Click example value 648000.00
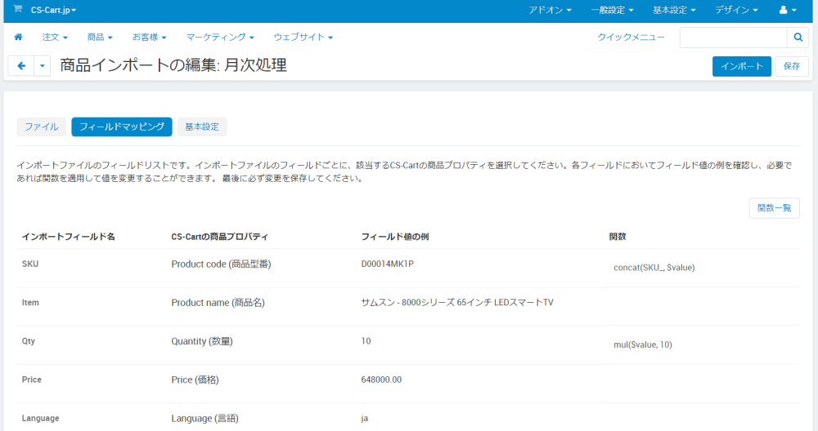 tap(381, 380)
